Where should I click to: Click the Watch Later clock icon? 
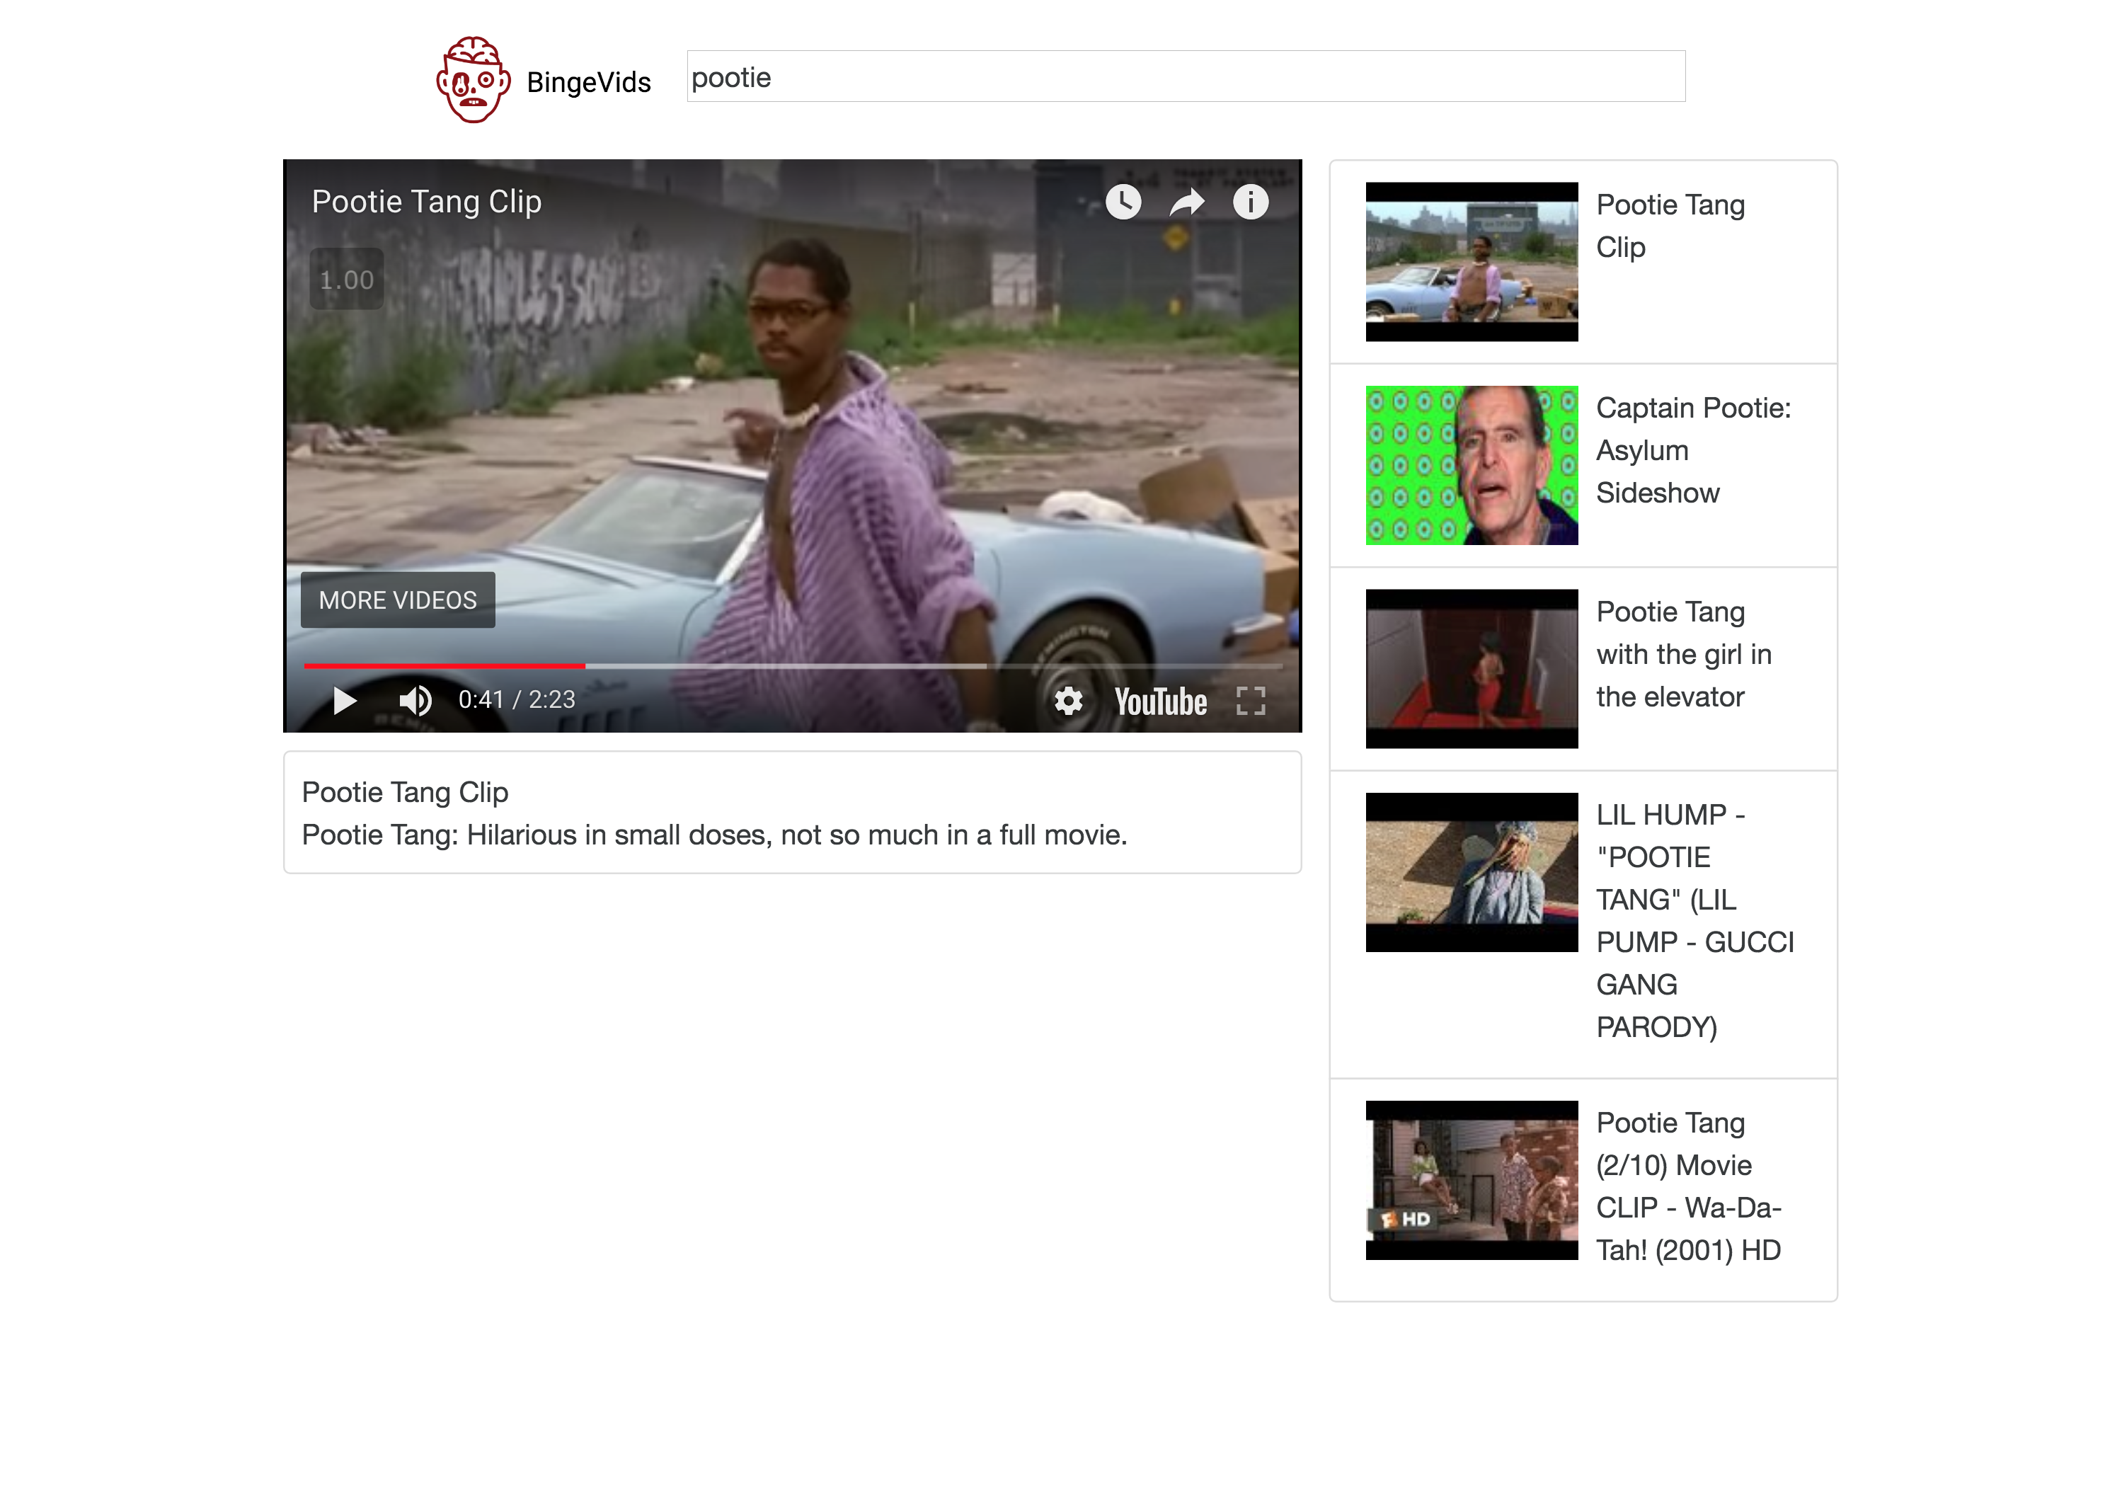[x=1123, y=202]
